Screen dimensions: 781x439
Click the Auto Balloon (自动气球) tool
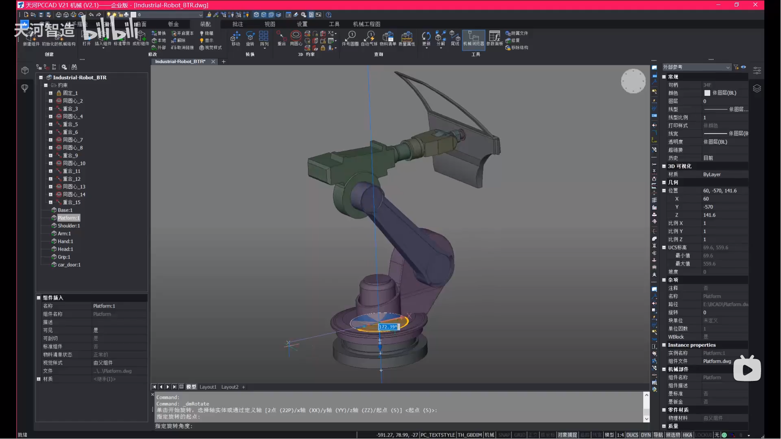[369, 39]
